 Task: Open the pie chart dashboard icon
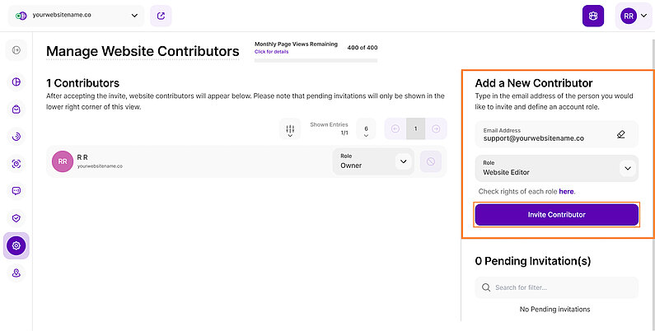pyautogui.click(x=16, y=82)
